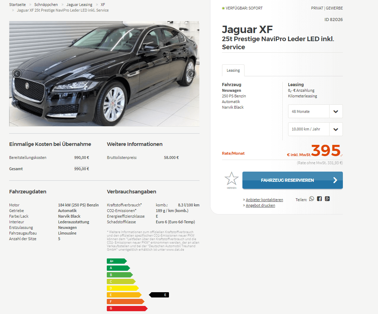Screen dimensions: 378x314
Task: Click the black E efficiency marker
Action: 159,295
